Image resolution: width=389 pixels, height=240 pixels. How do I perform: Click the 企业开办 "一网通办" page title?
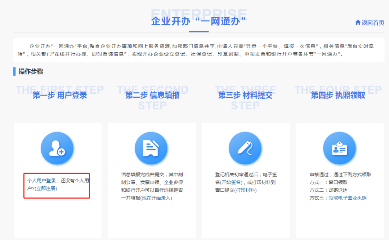point(198,21)
